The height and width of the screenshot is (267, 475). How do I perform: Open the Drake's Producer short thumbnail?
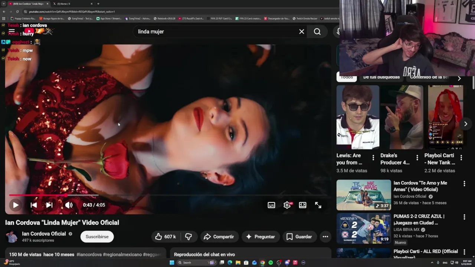(402, 117)
